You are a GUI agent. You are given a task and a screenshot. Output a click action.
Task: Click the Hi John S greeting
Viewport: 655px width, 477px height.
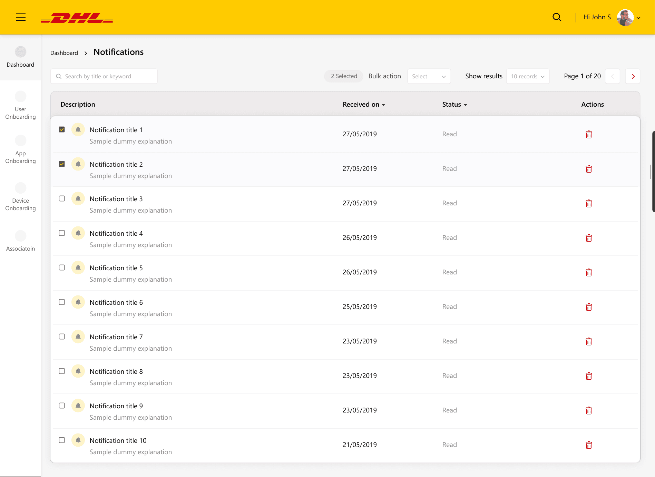coord(597,17)
